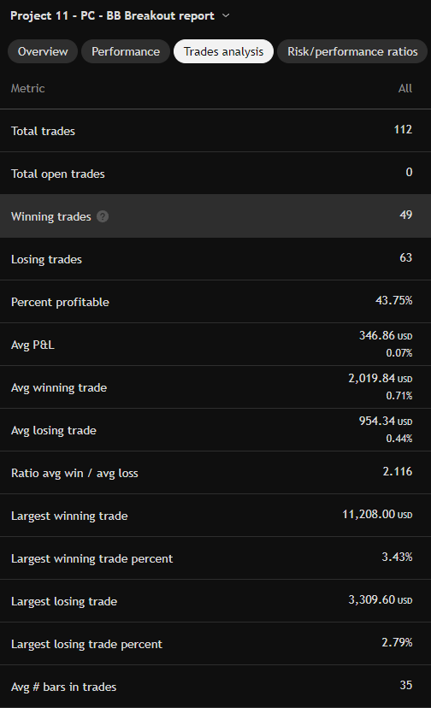The height and width of the screenshot is (708, 431).
Task: Go to Risk/performance ratios tab
Action: click(352, 51)
